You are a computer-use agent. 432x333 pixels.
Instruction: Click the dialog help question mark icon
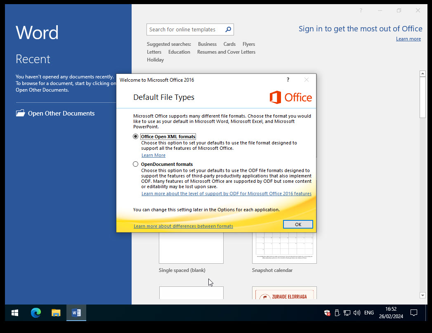(288, 80)
